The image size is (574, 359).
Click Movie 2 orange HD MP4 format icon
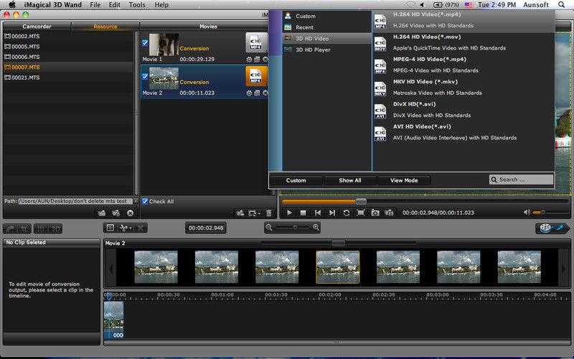coord(256,76)
